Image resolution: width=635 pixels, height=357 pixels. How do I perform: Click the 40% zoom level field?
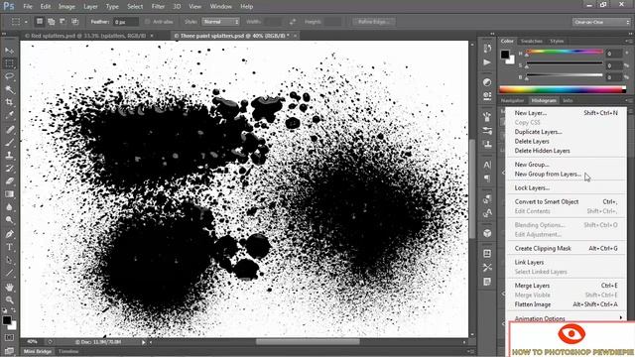tap(33, 342)
